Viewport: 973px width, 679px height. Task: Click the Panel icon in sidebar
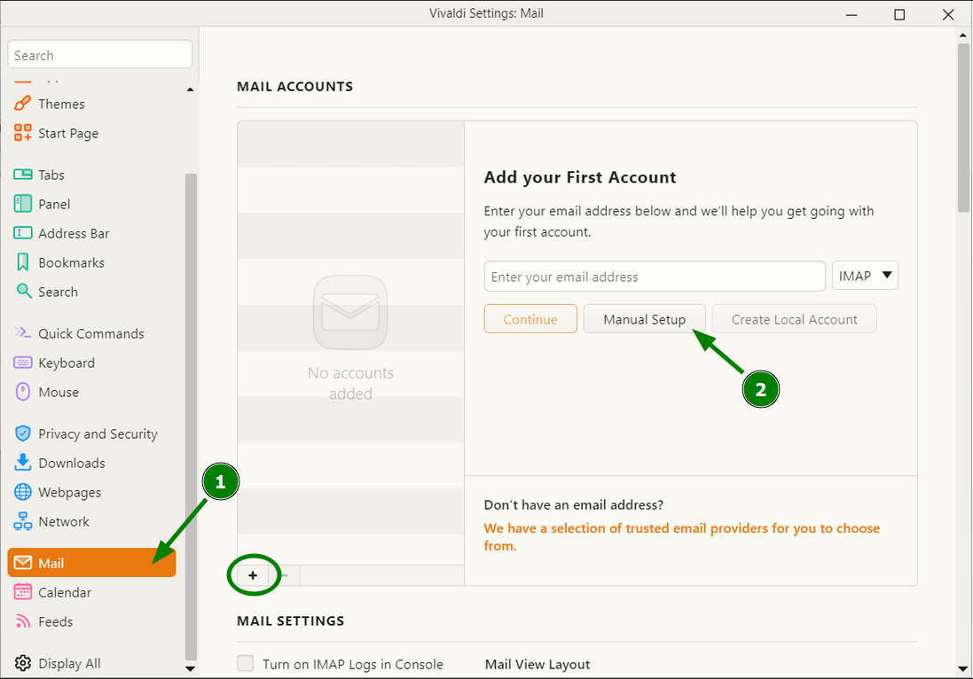click(22, 203)
